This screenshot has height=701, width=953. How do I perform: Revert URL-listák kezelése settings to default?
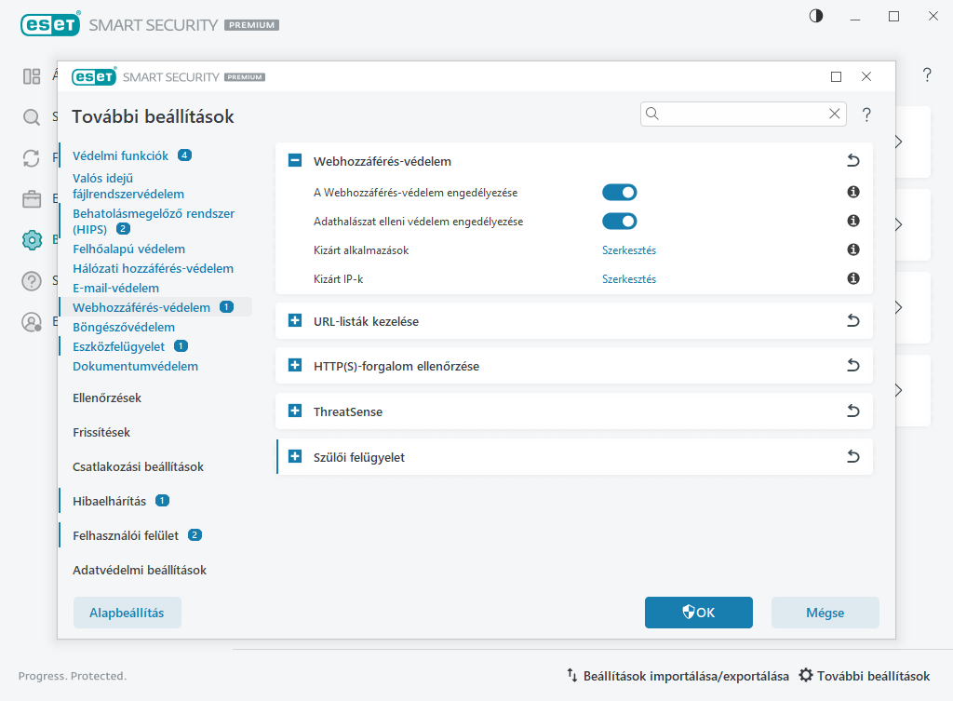point(852,321)
